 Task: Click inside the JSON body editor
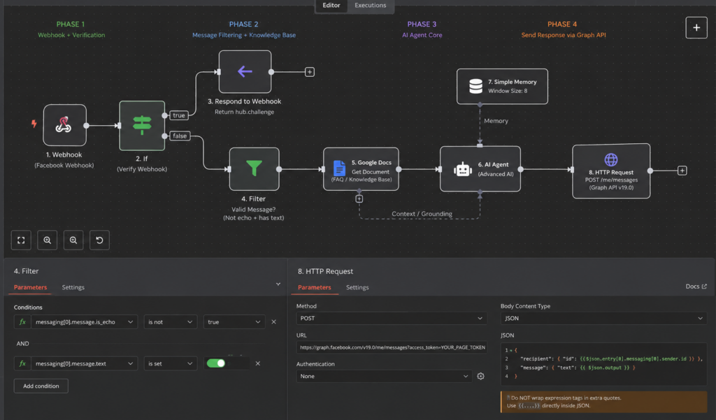pos(603,364)
